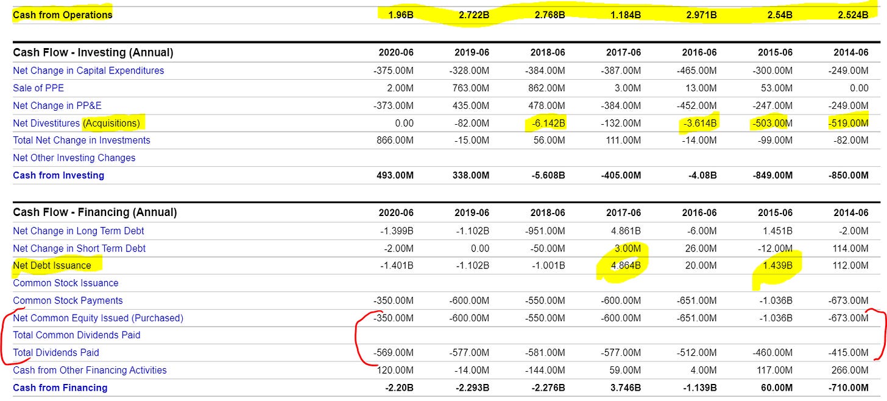Select the -5.608B Cash from Investing value
The width and height of the screenshot is (887, 401).
click(548, 175)
